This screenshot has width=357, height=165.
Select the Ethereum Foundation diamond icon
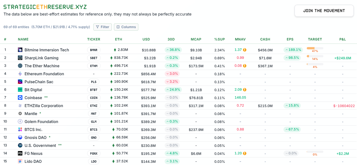(20, 74)
